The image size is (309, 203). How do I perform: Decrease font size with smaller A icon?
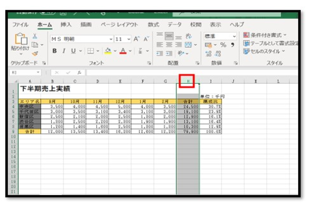146,39
